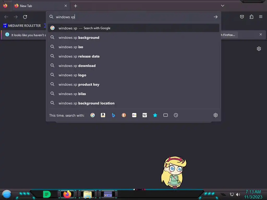Search with eBay one-off icon

click(134, 115)
